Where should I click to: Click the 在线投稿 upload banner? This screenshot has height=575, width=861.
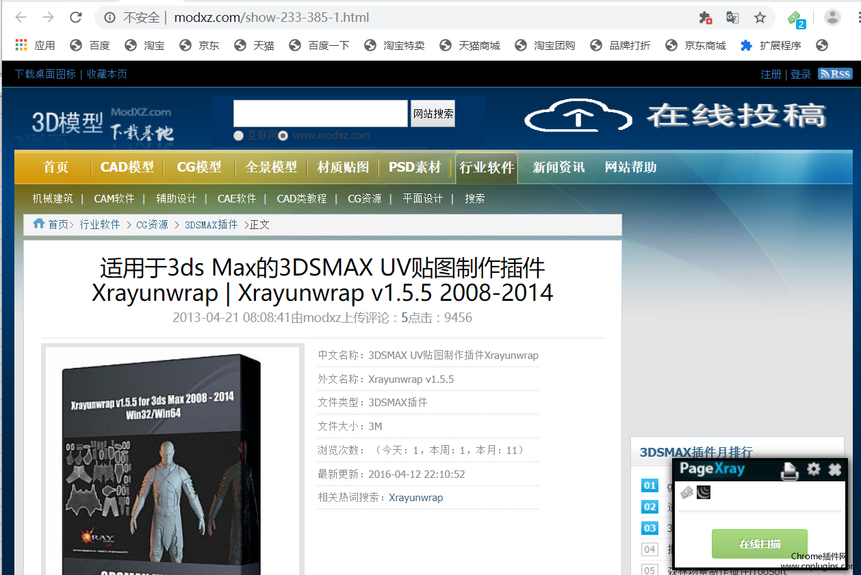coord(676,116)
